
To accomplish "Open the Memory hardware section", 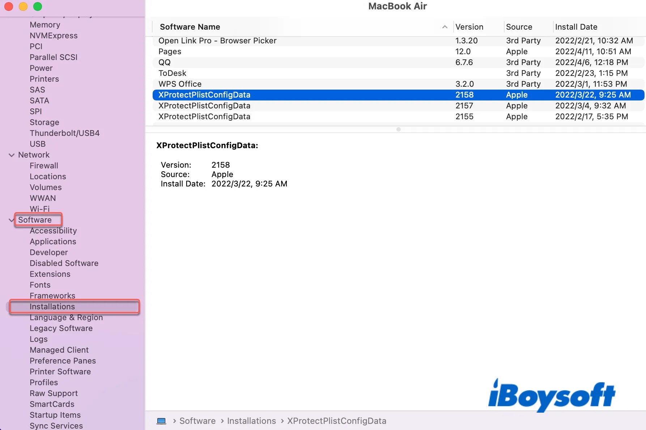I will [45, 25].
